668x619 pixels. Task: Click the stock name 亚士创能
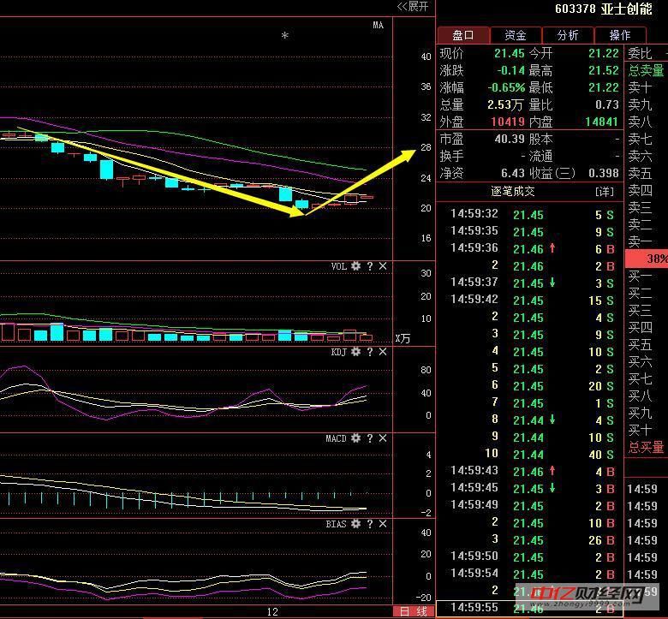(x=627, y=9)
